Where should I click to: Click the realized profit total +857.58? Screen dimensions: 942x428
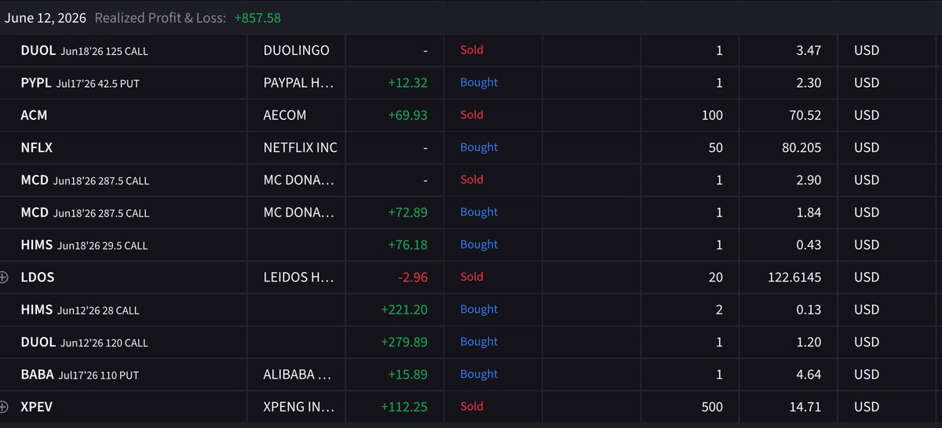click(257, 17)
